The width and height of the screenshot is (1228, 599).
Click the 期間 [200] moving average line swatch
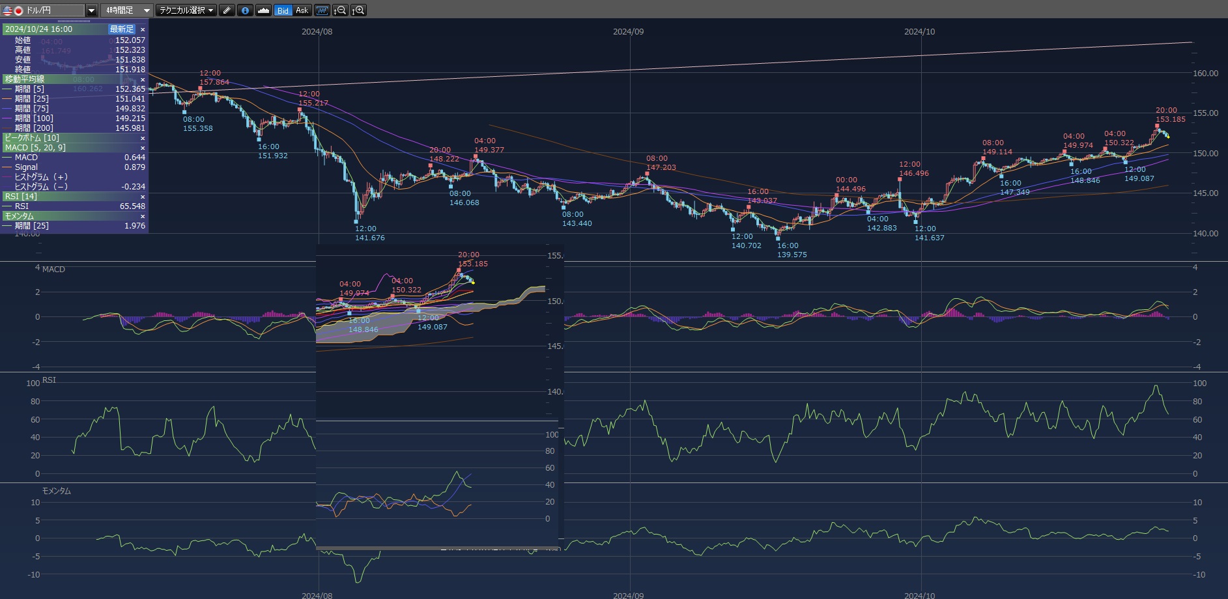point(7,128)
